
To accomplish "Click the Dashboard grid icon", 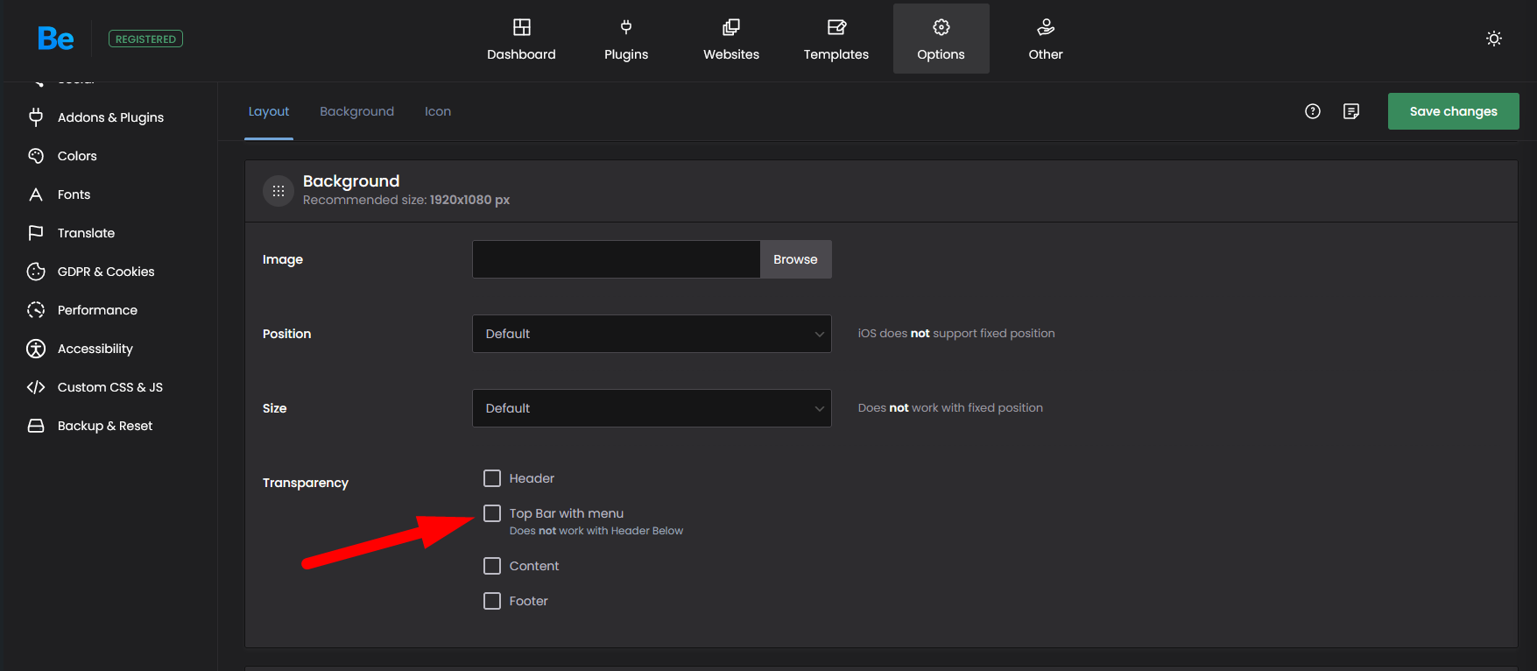I will click(x=522, y=27).
